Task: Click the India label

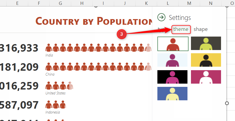Action: [x=49, y=55]
